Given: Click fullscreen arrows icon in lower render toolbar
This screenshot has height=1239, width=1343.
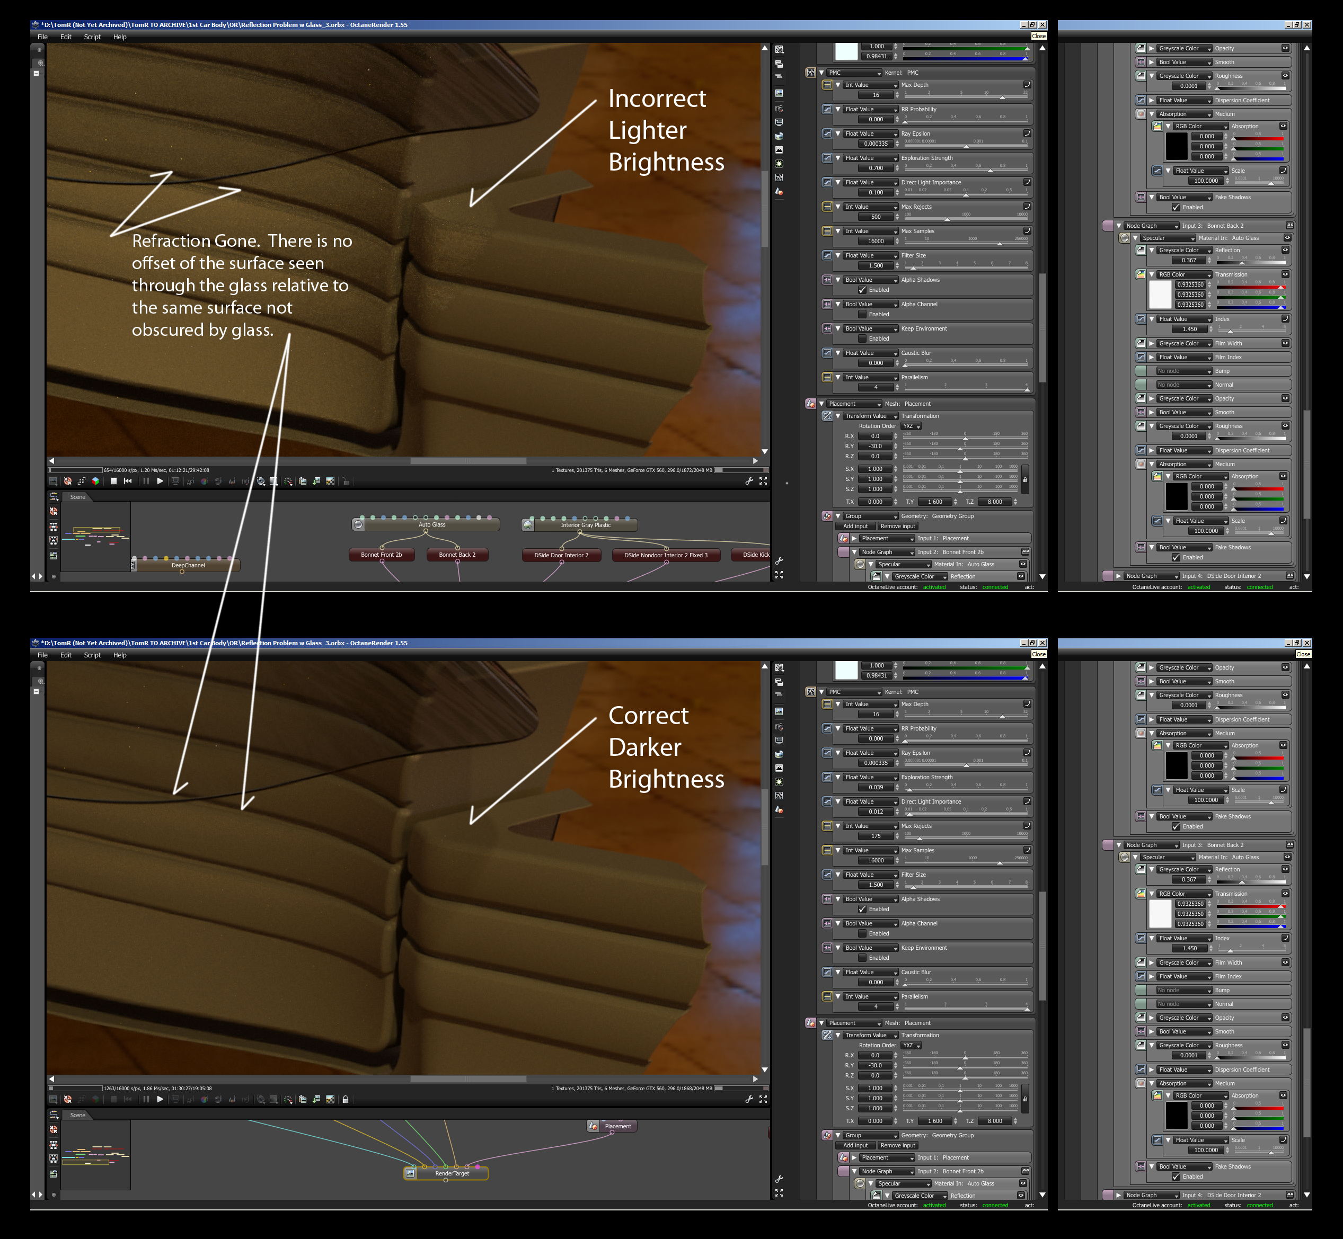Looking at the screenshot, I should (x=763, y=1100).
